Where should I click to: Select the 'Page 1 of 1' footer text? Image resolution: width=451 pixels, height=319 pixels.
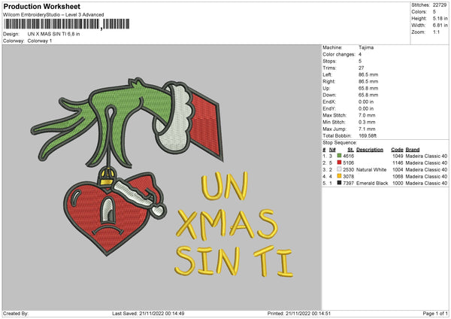pyautogui.click(x=435, y=313)
